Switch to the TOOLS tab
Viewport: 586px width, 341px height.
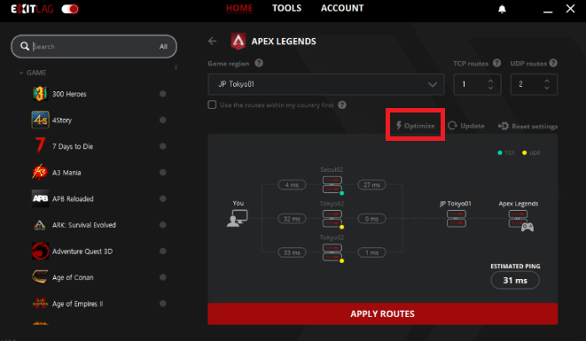click(286, 8)
